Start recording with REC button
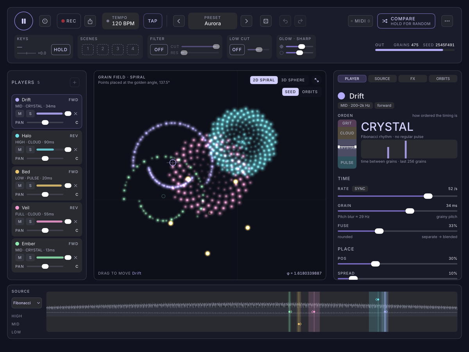469x352 pixels. coord(69,21)
